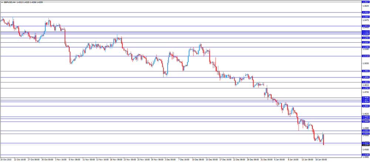Image resolution: width=370 pixels, height=162 pixels.
Task: Click the 1.4351 horizontal line label
Action: (x=366, y=131)
